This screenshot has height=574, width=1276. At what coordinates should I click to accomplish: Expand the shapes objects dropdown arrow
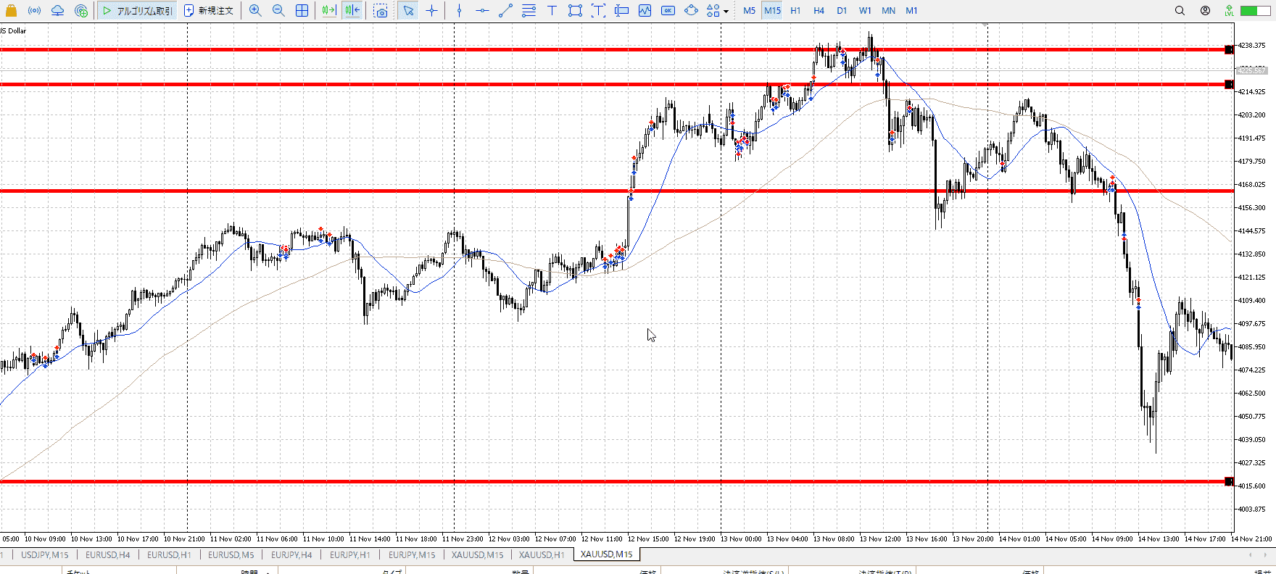click(726, 12)
